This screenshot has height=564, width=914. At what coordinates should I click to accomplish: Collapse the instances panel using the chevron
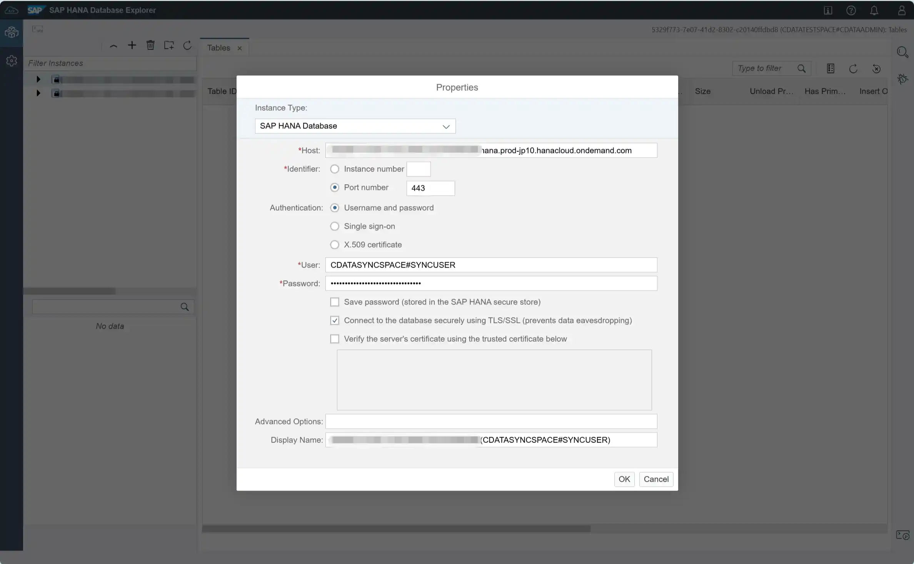pos(113,45)
